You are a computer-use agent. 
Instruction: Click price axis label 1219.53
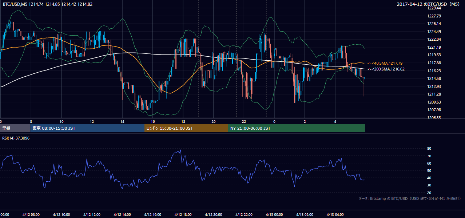pos(434,55)
